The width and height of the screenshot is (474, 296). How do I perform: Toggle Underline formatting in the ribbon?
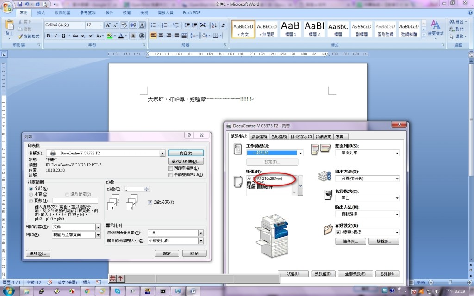[63, 36]
